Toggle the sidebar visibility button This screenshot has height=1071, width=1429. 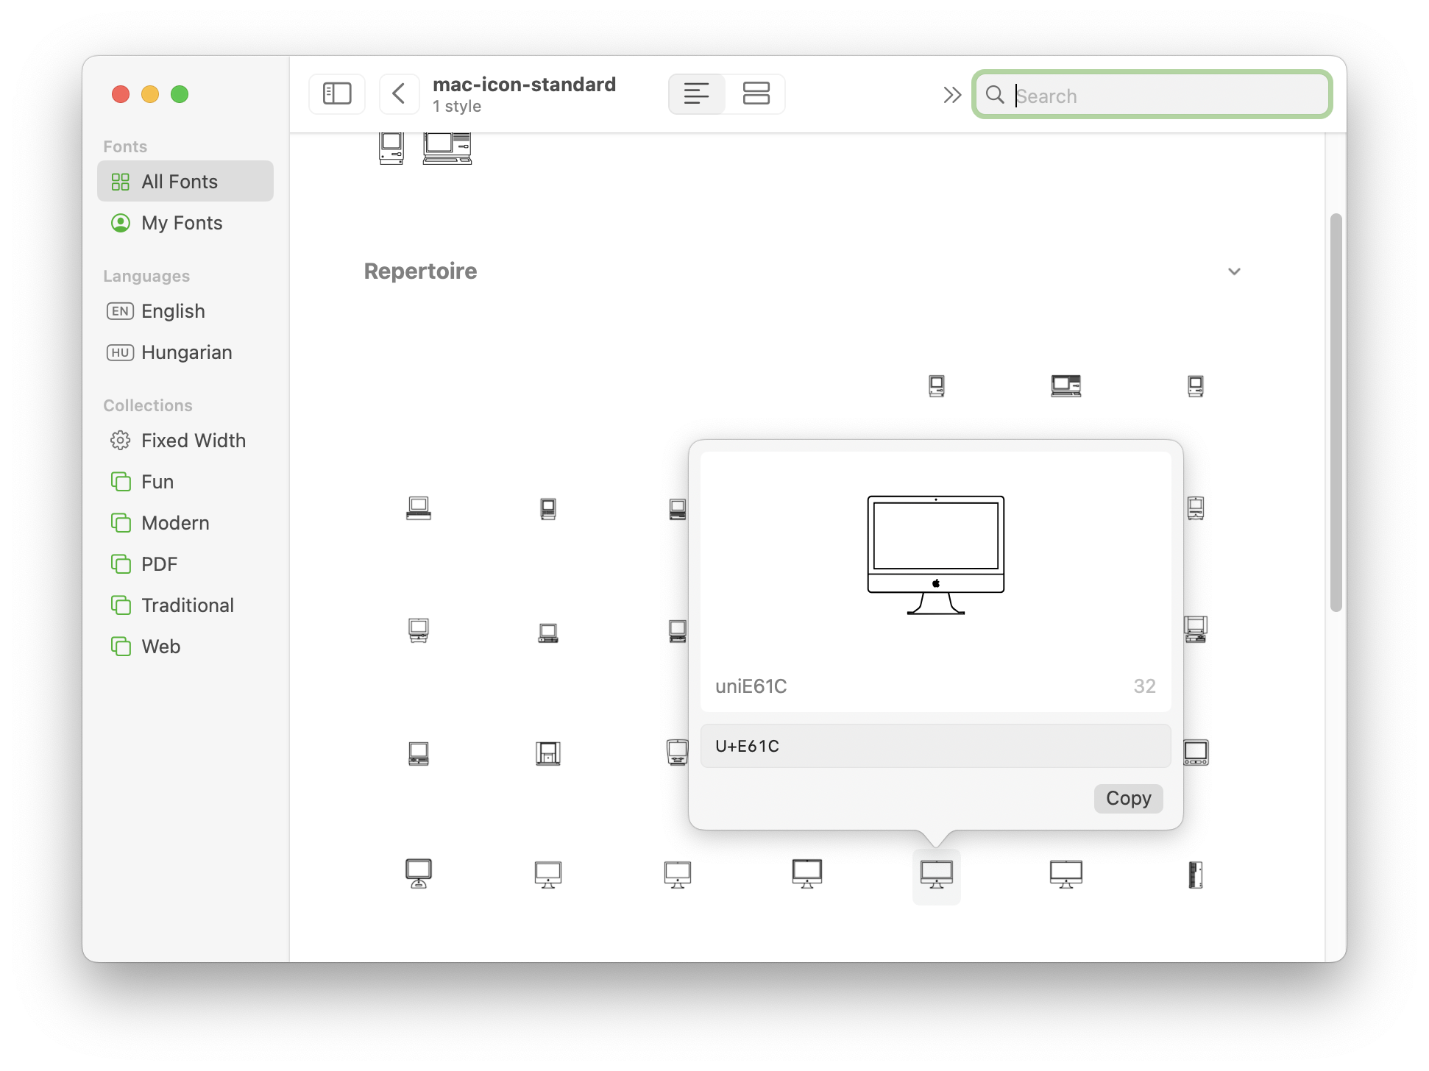tap(337, 94)
